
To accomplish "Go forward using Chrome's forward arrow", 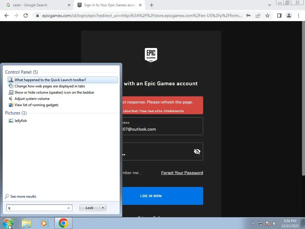I will [16, 16].
